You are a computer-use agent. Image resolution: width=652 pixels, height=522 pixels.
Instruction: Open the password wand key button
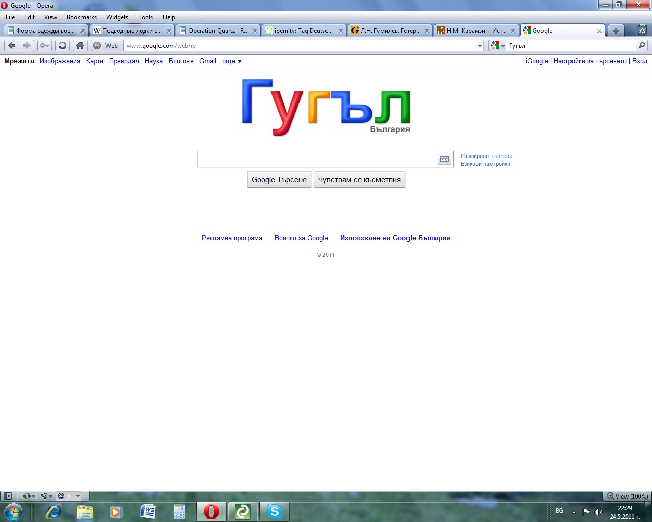45,46
